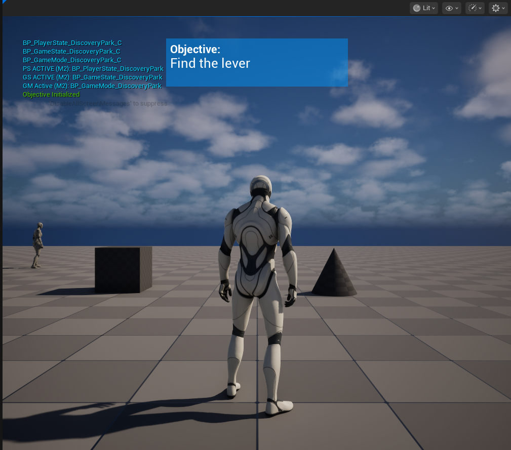Image resolution: width=511 pixels, height=450 pixels.
Task: Select the black cube in the viewport
Action: (x=123, y=269)
